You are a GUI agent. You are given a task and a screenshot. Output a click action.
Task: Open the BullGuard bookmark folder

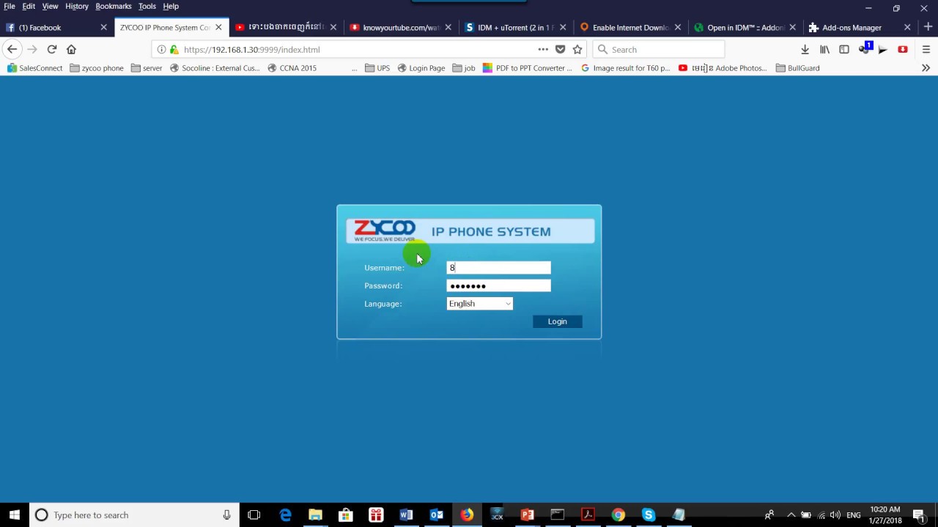click(x=797, y=68)
